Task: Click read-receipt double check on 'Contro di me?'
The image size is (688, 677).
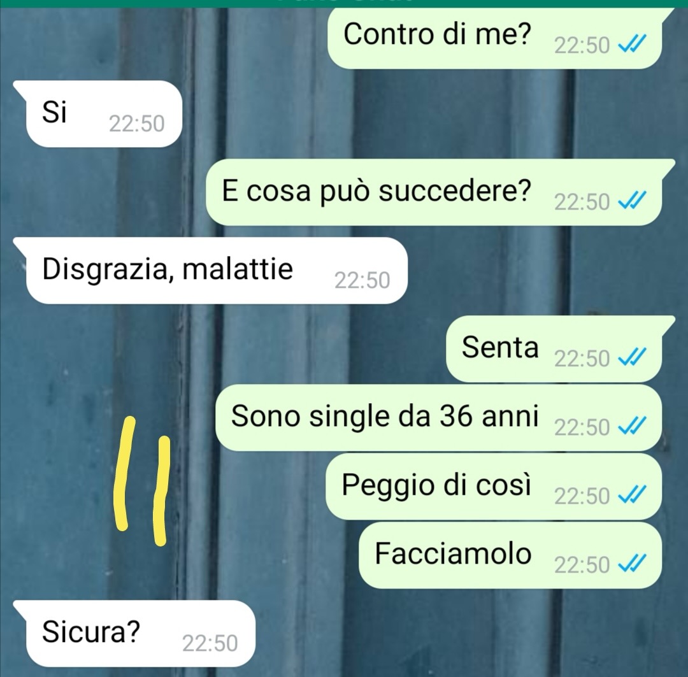Action: tap(632, 45)
